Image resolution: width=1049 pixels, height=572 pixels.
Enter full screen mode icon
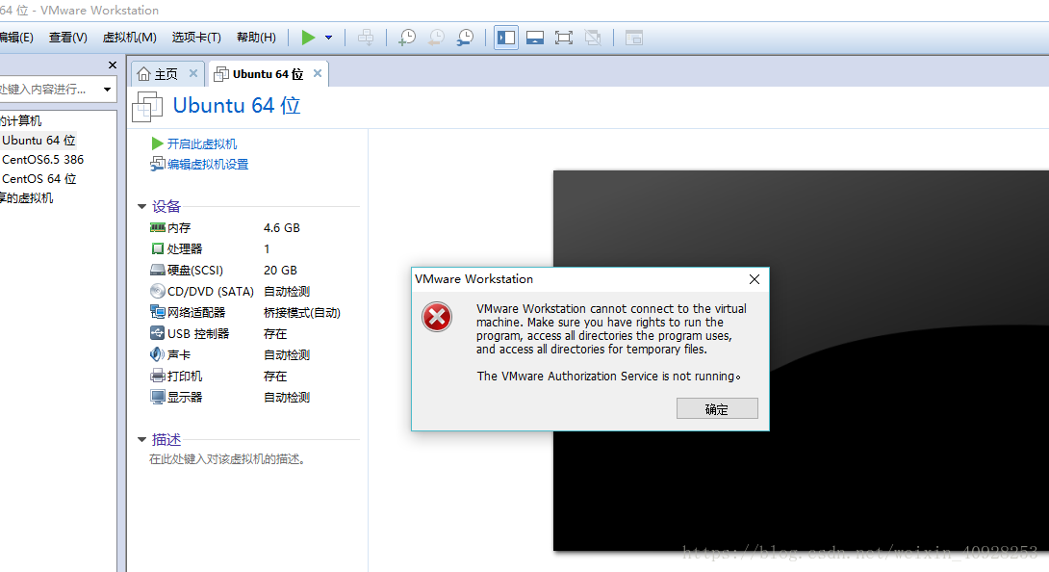click(x=564, y=38)
